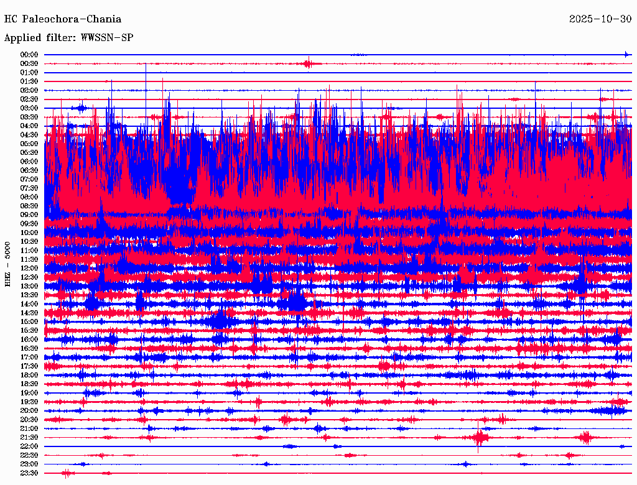This screenshot has height=485, width=637.
Task: Select the 18:30 time label
Action: coord(29,384)
